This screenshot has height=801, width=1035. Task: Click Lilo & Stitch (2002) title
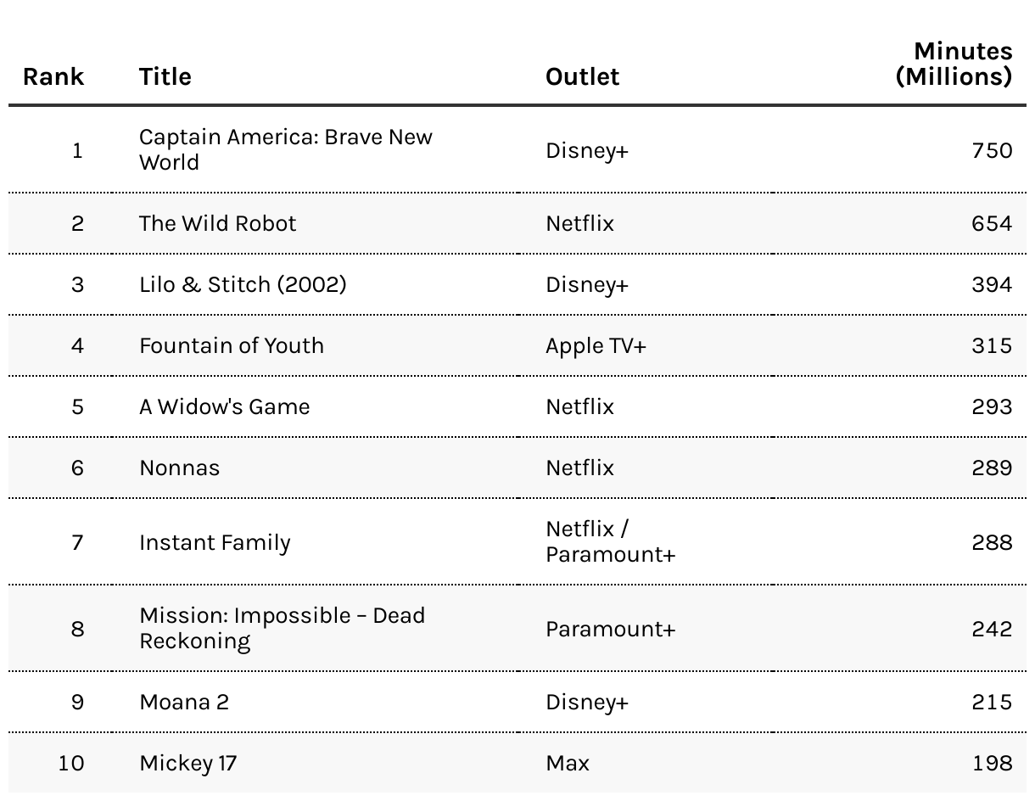[243, 285]
